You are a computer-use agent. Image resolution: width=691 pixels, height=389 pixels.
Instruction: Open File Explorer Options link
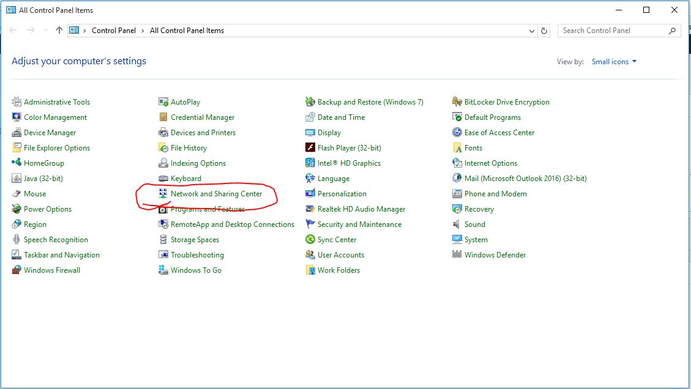(57, 148)
